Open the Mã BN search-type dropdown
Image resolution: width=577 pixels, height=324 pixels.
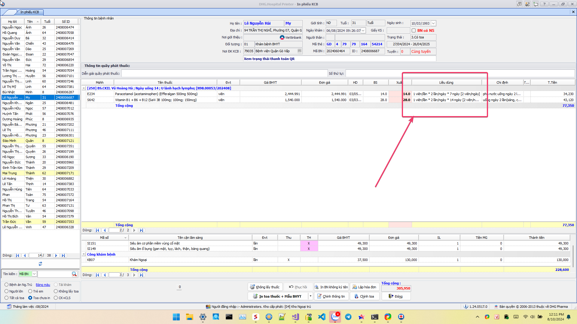click(x=34, y=274)
